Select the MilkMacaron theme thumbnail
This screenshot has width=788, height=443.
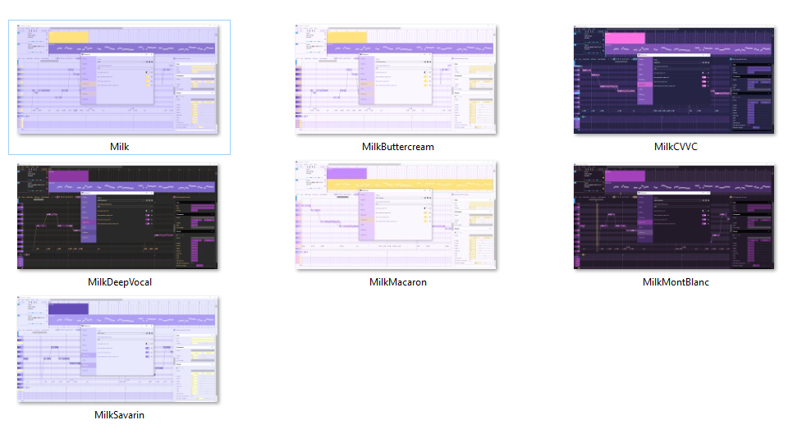pos(396,216)
